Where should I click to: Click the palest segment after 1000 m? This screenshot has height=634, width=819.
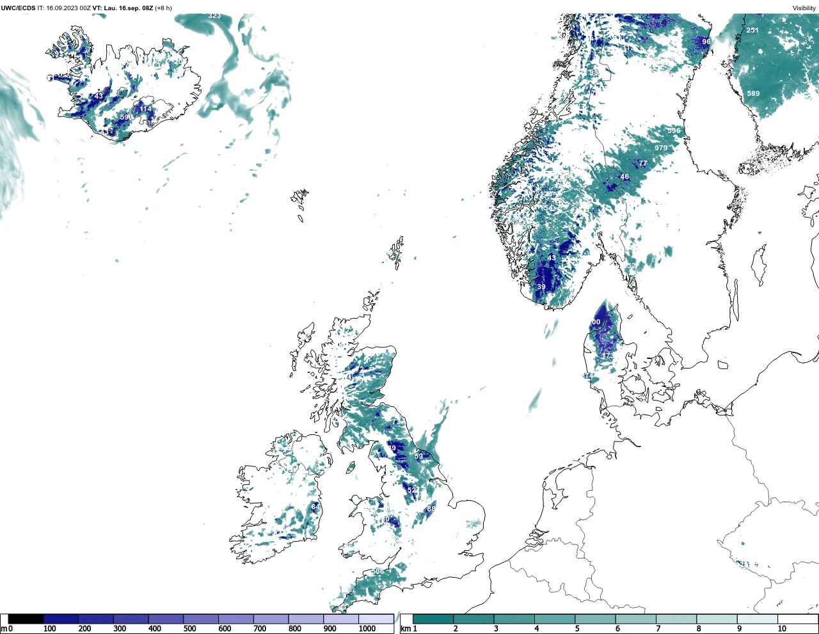[x=376, y=619]
